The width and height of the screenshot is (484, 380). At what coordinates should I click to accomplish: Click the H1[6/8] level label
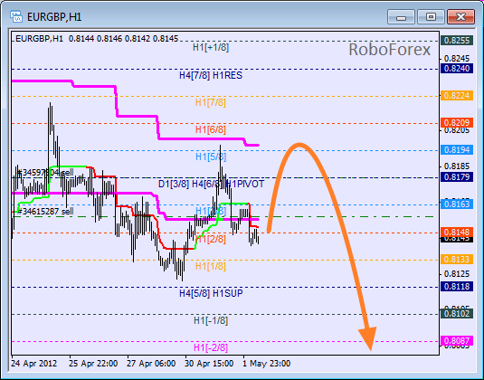pyautogui.click(x=211, y=129)
